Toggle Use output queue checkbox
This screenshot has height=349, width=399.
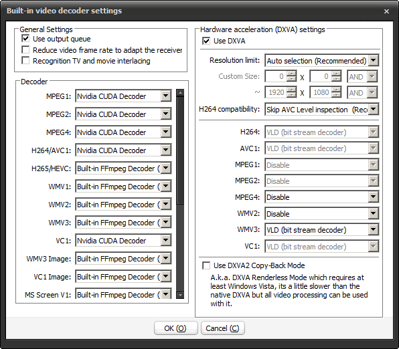(x=25, y=38)
